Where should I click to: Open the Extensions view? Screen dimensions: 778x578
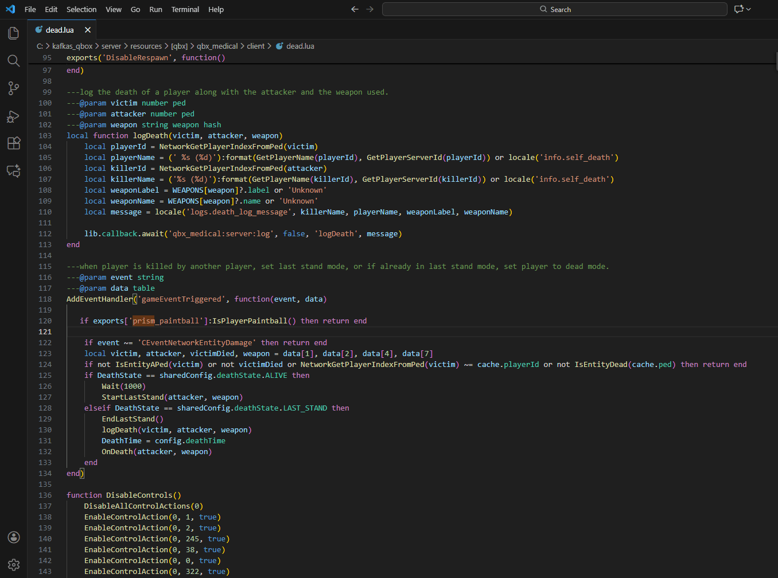(14, 143)
